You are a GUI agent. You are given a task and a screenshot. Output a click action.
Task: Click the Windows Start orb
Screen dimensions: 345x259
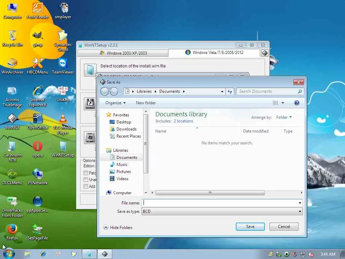[x=9, y=254]
